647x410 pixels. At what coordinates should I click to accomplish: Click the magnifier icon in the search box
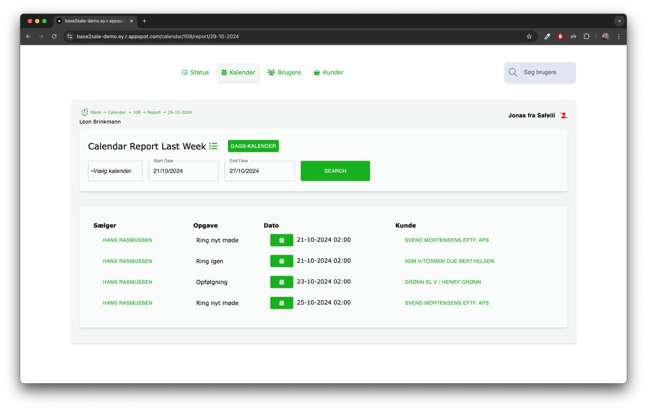click(x=513, y=72)
